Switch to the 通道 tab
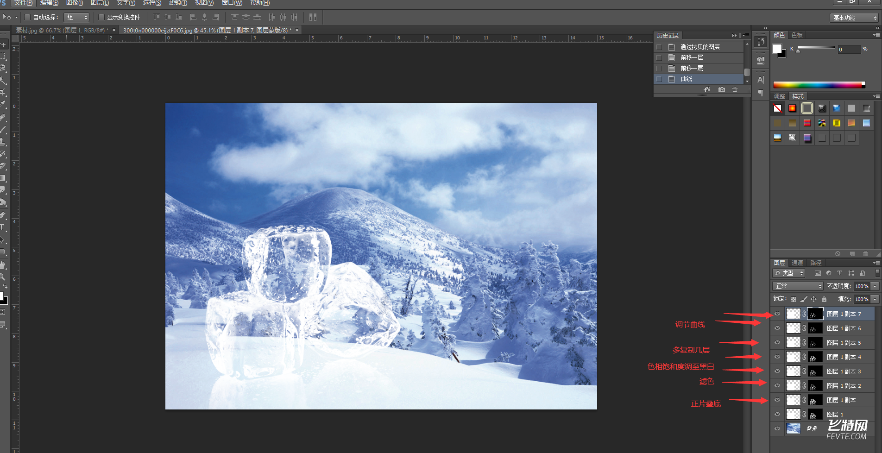This screenshot has width=882, height=453. pyautogui.click(x=797, y=263)
